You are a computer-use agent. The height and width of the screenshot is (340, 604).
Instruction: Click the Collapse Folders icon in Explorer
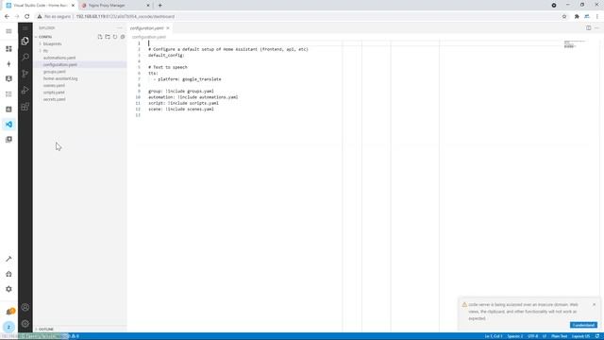click(x=123, y=37)
